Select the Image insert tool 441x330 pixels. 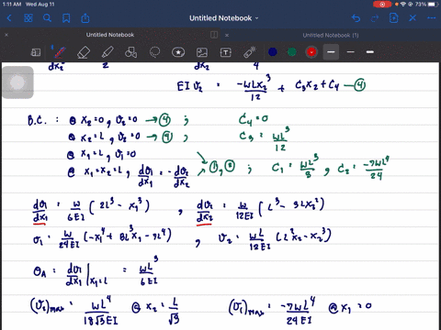[x=202, y=52]
